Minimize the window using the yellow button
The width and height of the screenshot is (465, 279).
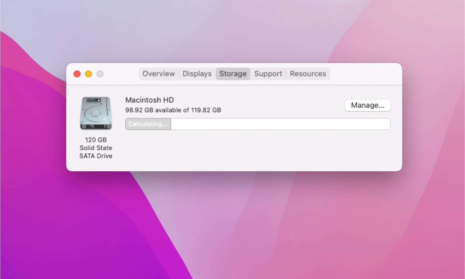[88, 74]
